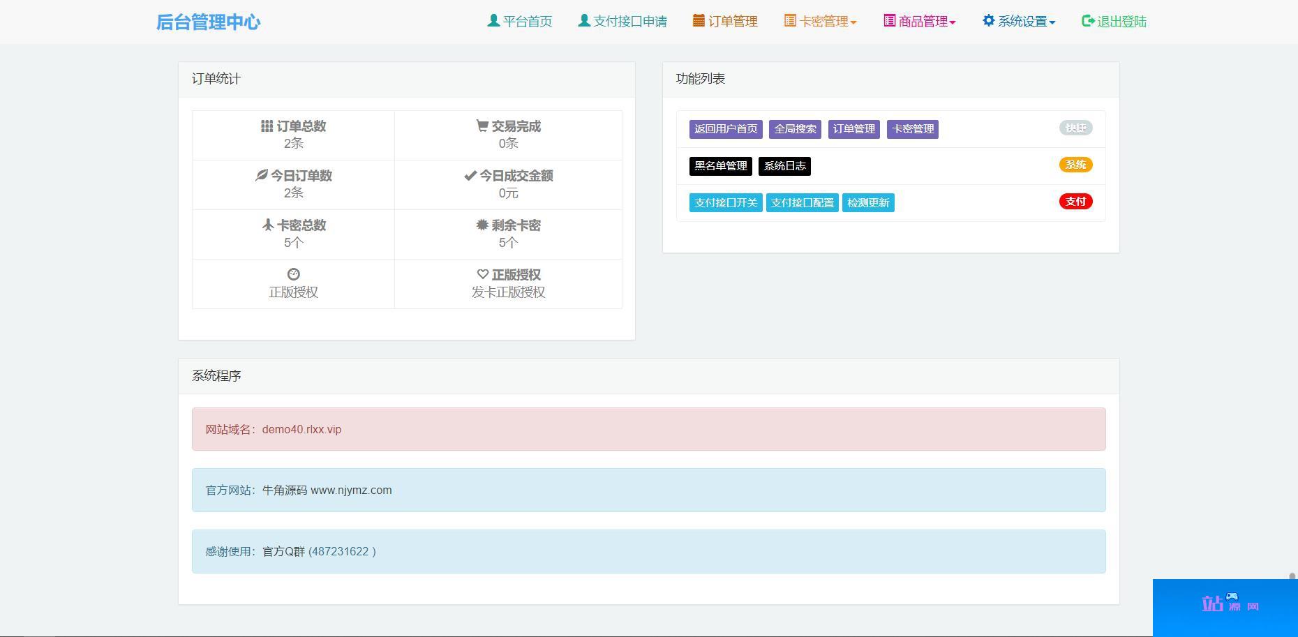The width and height of the screenshot is (1298, 637).
Task: Go to 支付接口申请 in navigation
Action: coord(630,22)
